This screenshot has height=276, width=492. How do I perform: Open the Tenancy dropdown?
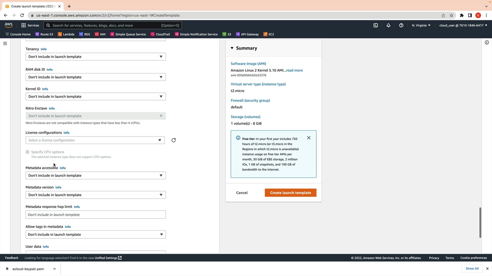96,57
